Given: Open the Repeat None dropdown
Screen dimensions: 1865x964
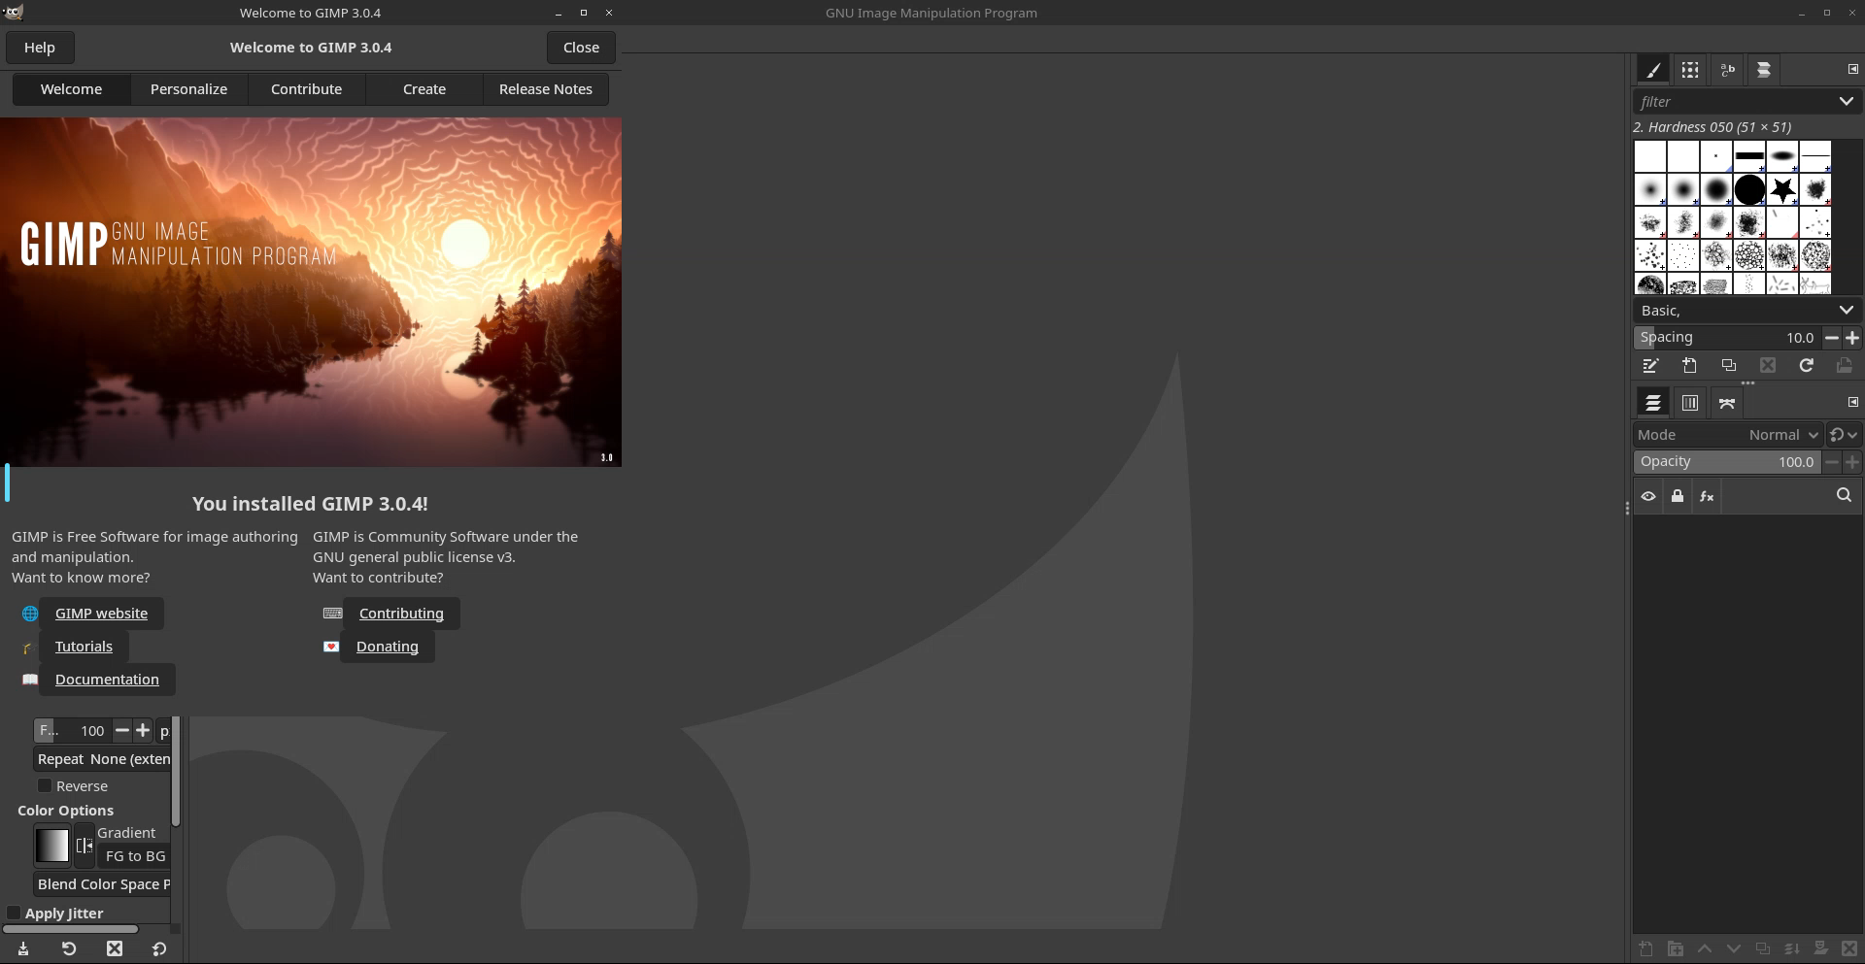Looking at the screenshot, I should 103,759.
